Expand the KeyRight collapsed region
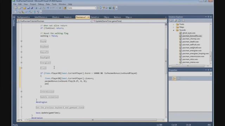The height and width of the screenshot is (126, 225). [21, 57]
